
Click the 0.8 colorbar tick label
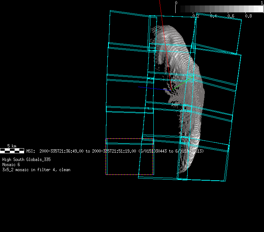pos(248,16)
